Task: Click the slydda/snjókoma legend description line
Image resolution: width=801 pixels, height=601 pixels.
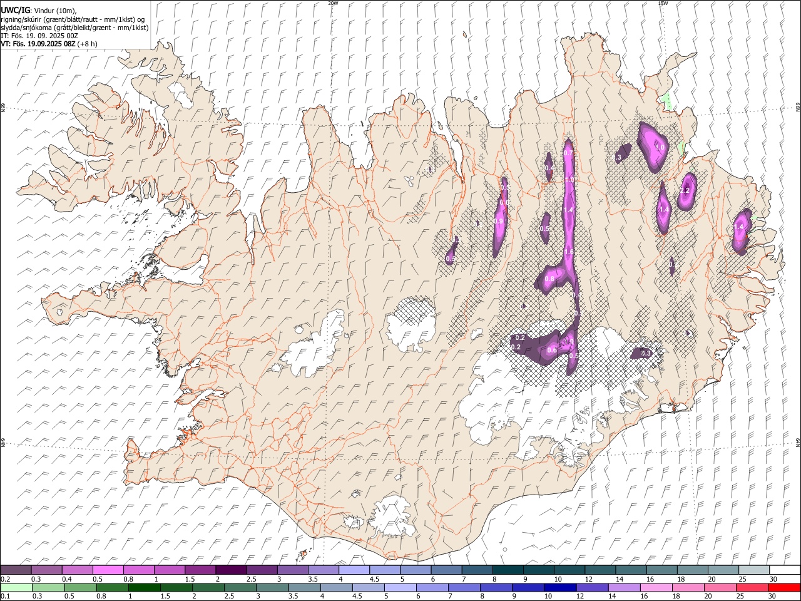Action: coord(74,28)
